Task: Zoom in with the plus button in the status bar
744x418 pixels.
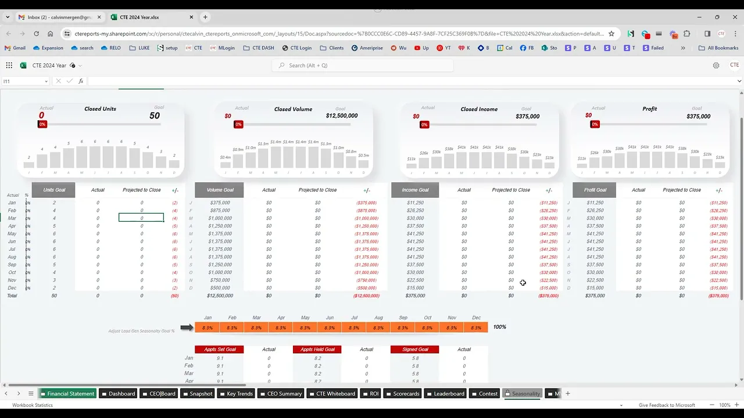Action: [x=738, y=405]
